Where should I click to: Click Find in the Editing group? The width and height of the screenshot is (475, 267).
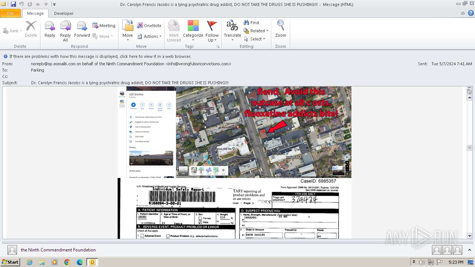(x=251, y=23)
